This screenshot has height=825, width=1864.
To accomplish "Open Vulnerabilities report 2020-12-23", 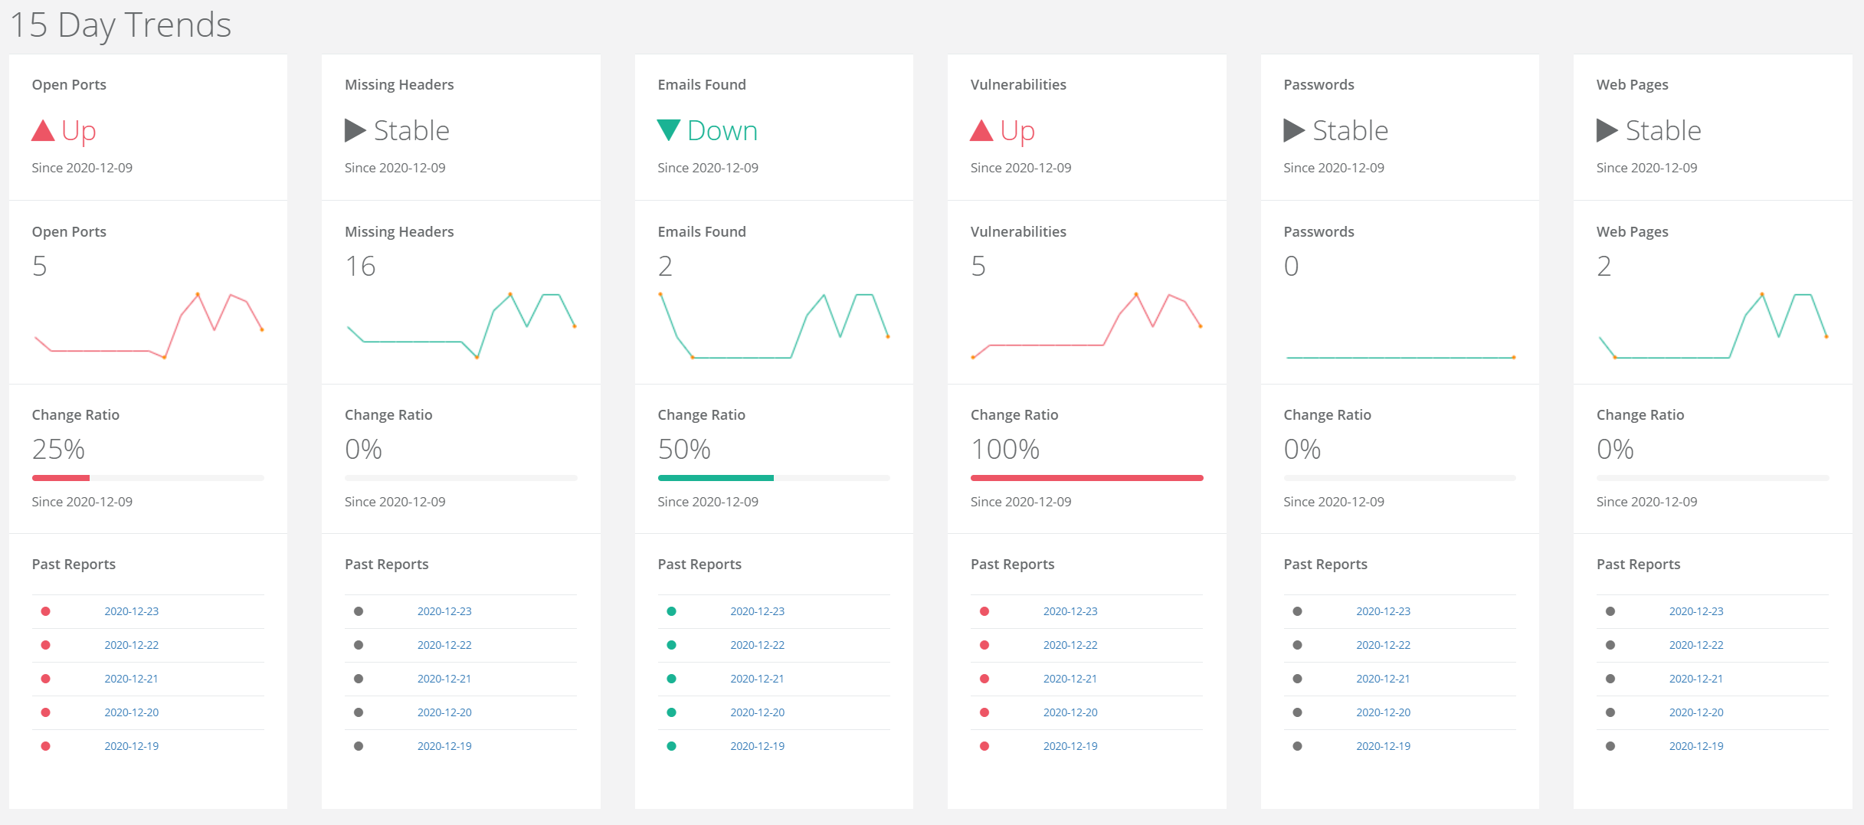I will [x=1070, y=611].
